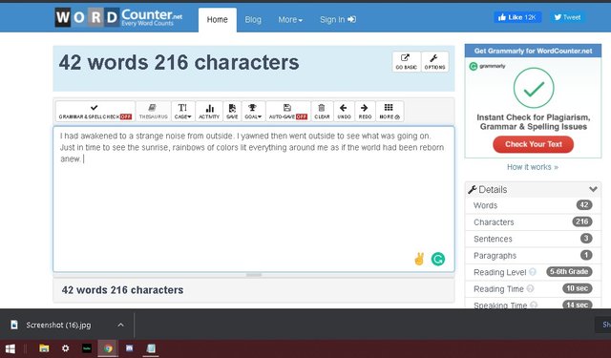
Task: Open File Explorer from the taskbar
Action: click(44, 348)
